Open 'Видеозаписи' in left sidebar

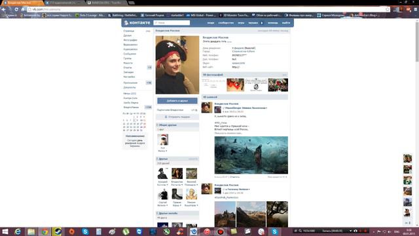130,45
